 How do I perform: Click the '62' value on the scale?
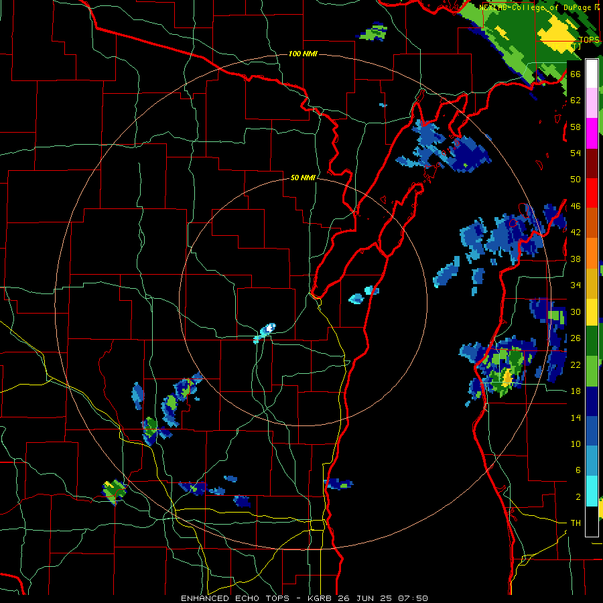(576, 100)
